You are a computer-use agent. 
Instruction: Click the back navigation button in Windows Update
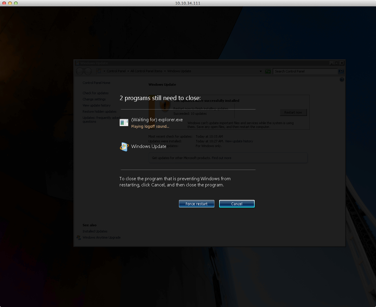click(80, 71)
